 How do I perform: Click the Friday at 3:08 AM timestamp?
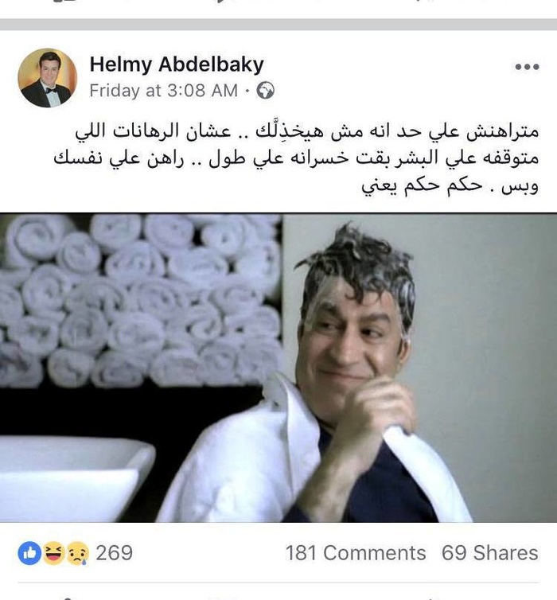164,91
